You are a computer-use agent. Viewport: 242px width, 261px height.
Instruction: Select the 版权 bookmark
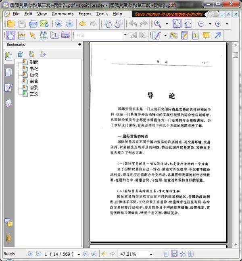tap(34, 75)
